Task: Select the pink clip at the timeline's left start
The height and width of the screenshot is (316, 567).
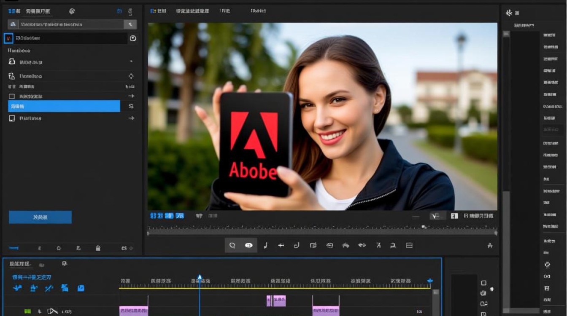Action: tap(134, 311)
